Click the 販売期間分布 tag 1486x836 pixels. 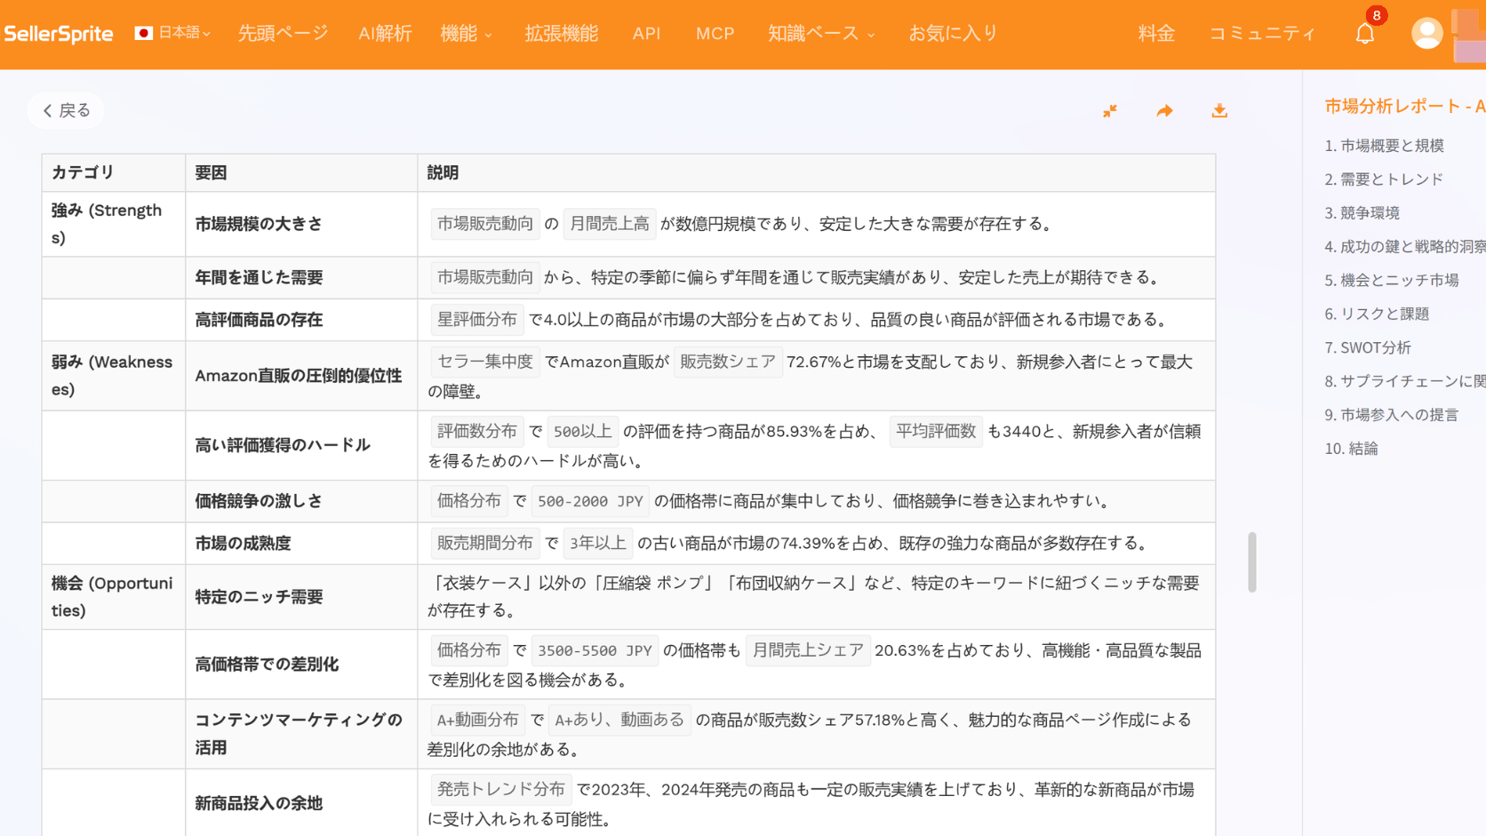(x=485, y=544)
